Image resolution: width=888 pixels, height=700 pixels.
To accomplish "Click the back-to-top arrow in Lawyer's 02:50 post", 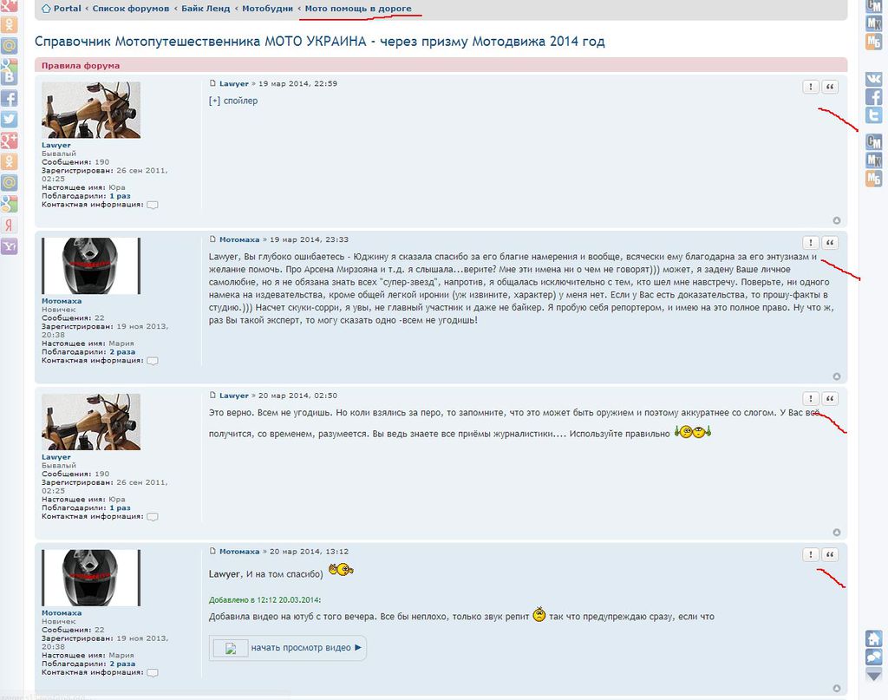I will pyautogui.click(x=837, y=533).
